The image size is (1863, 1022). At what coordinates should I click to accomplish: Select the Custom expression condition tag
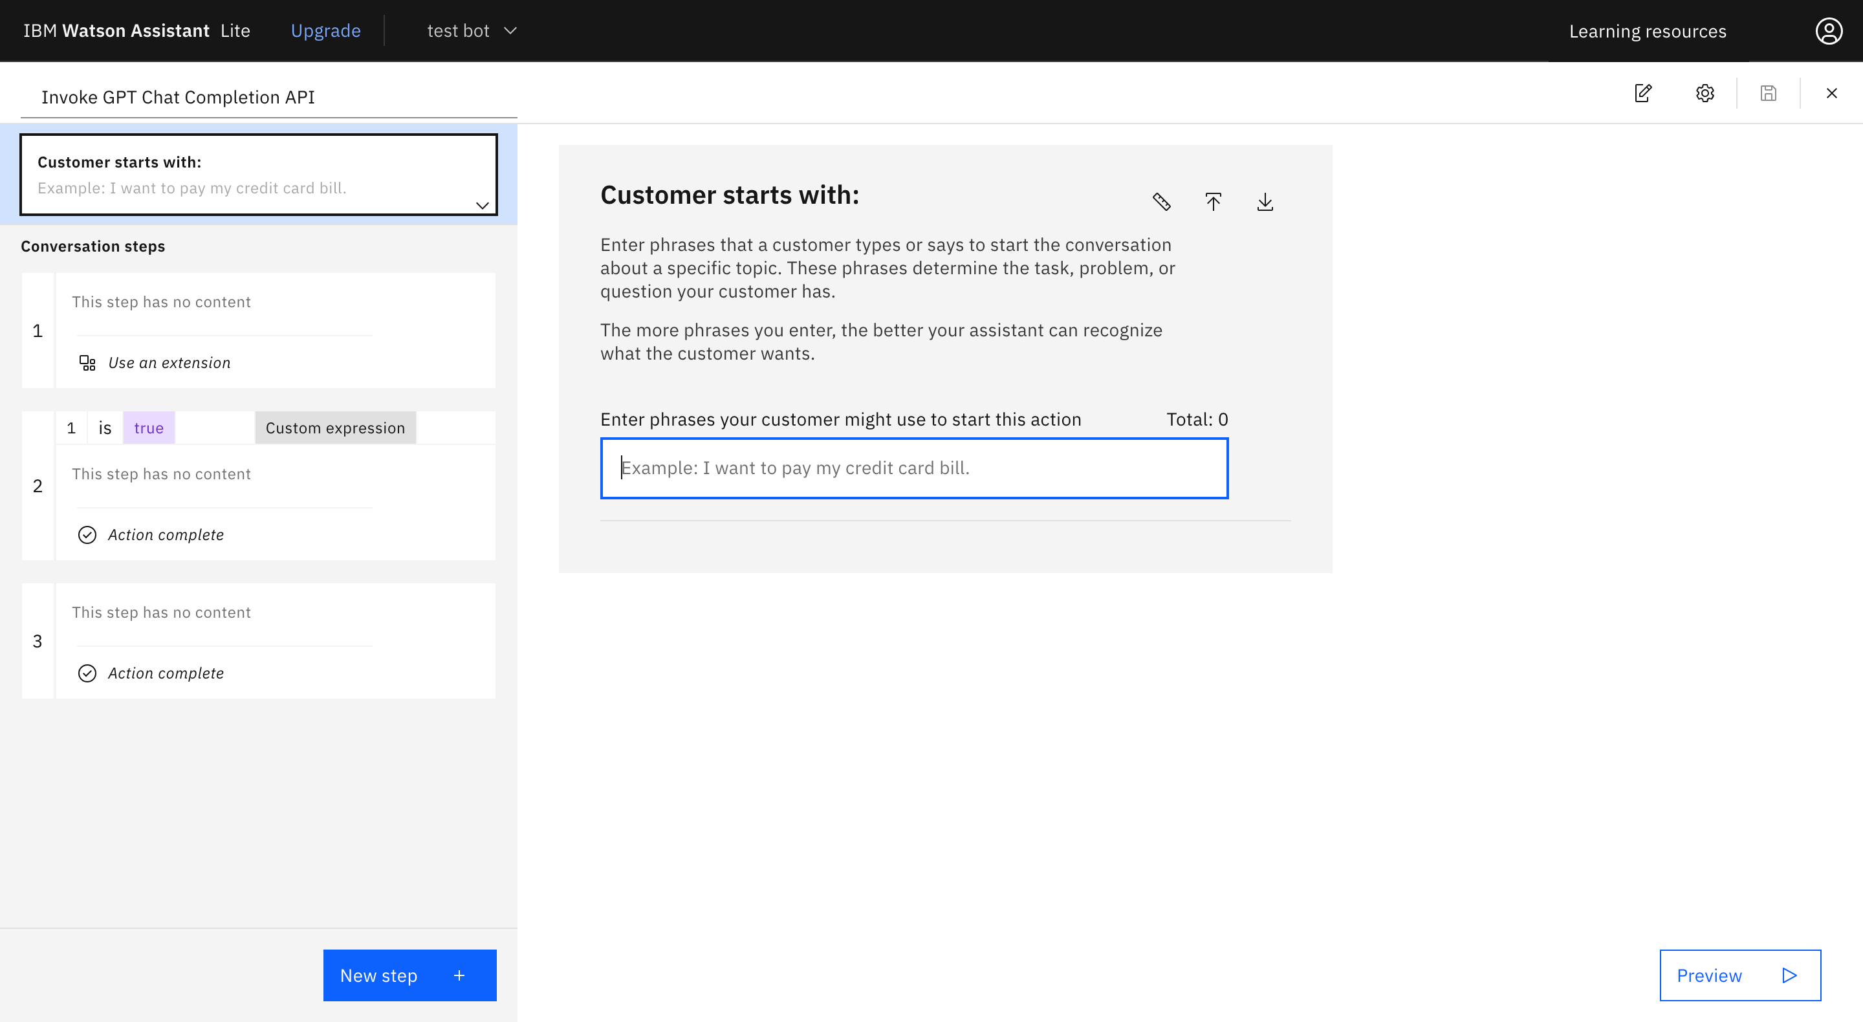point(335,428)
